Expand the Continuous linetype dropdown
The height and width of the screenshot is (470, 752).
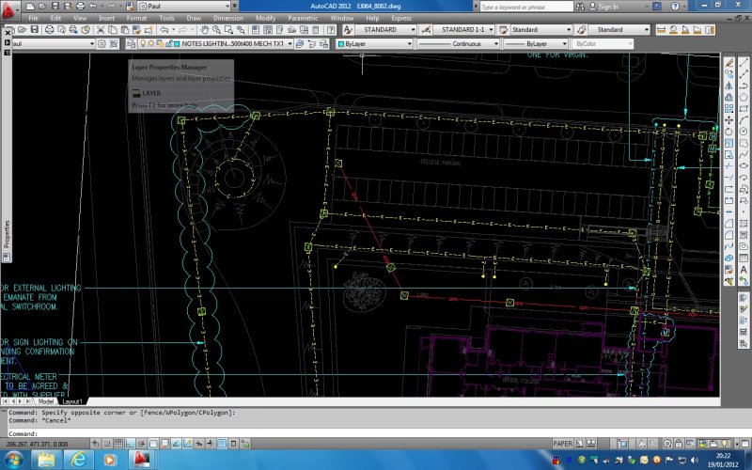coord(495,44)
